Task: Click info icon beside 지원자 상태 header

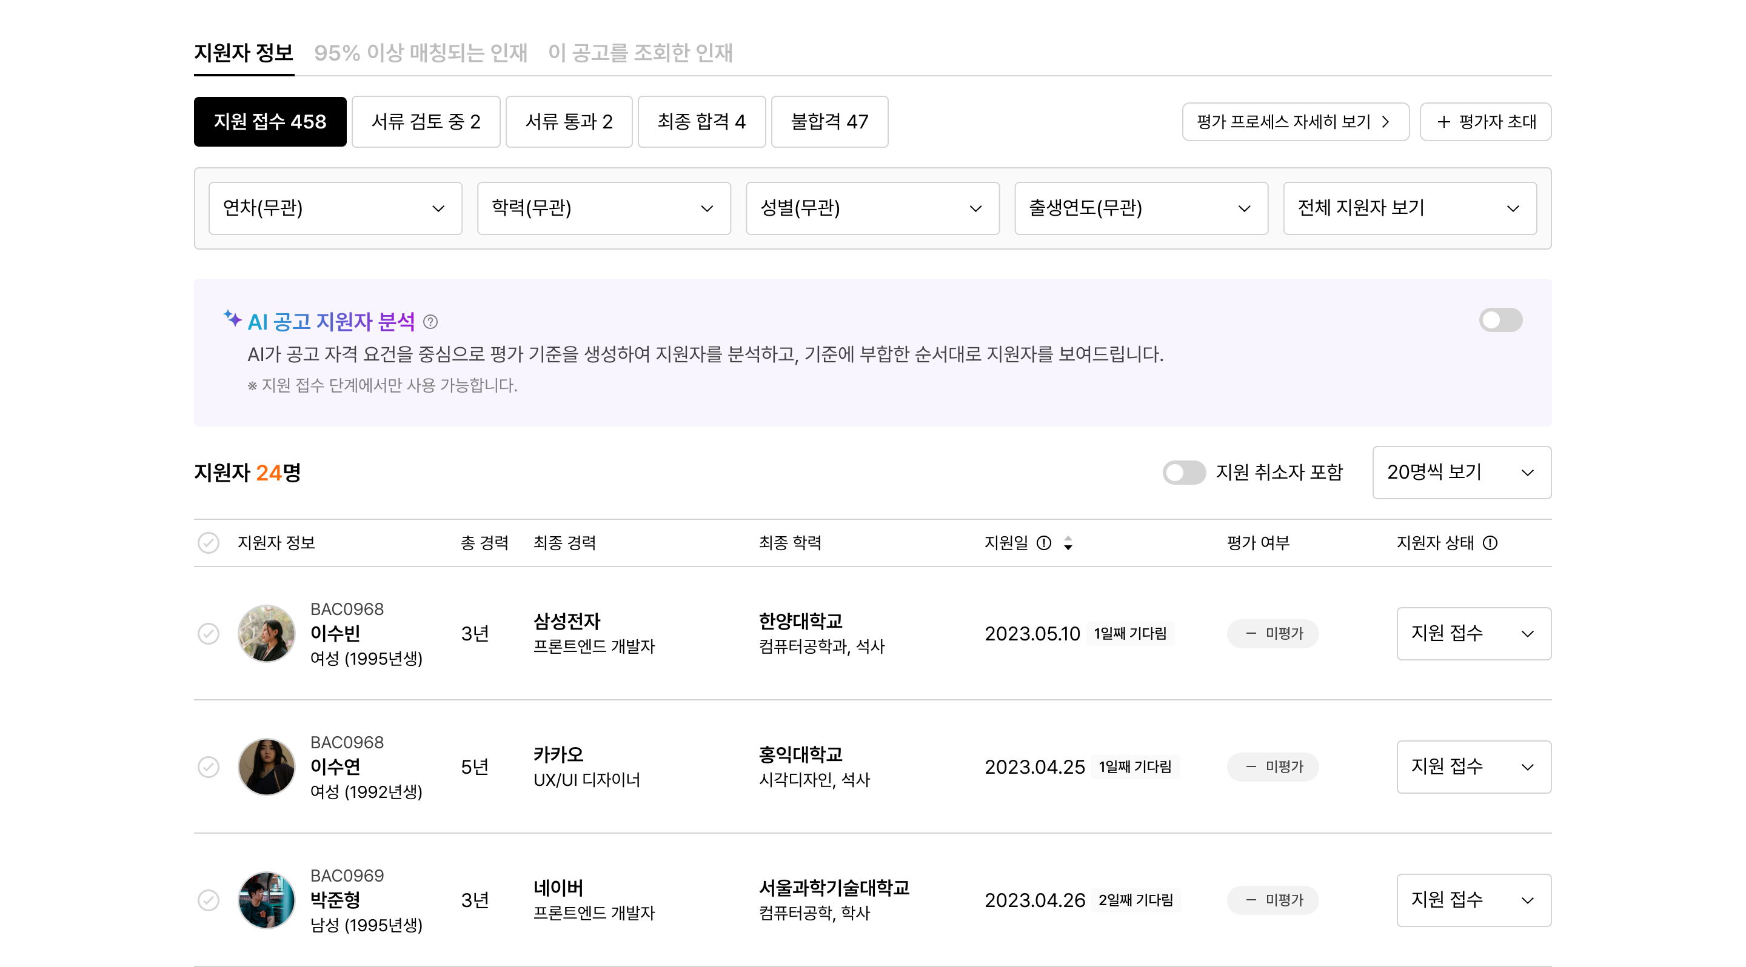Action: point(1490,542)
